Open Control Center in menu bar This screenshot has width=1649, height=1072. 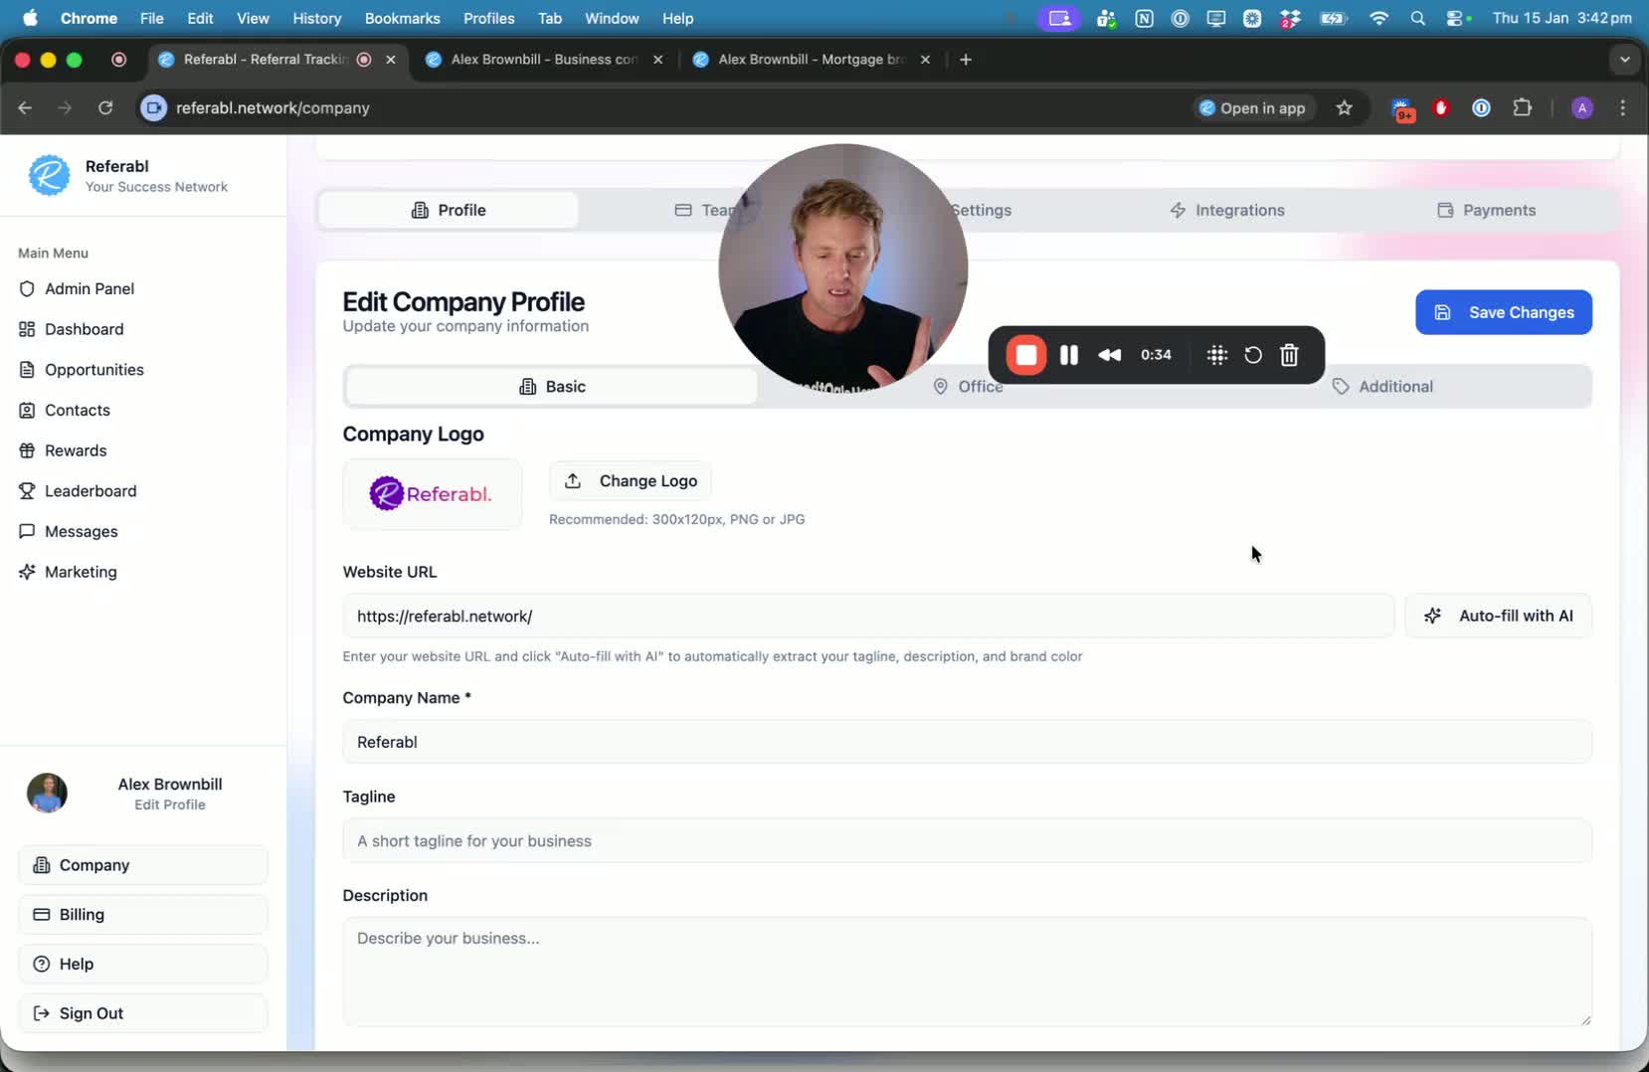tap(1457, 18)
